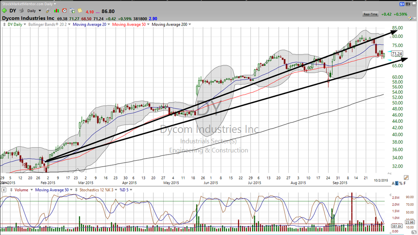Screen dimensions: 418x235
Task: Click the add-to-watchlist calendar icon
Action: (x=72, y=11)
